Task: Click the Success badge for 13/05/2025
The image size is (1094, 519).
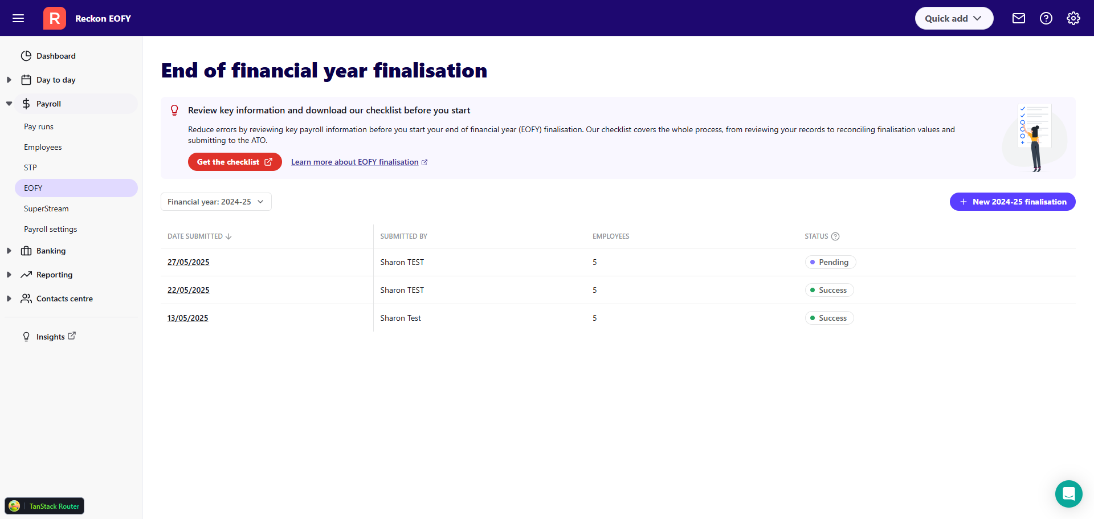Action: 829,318
